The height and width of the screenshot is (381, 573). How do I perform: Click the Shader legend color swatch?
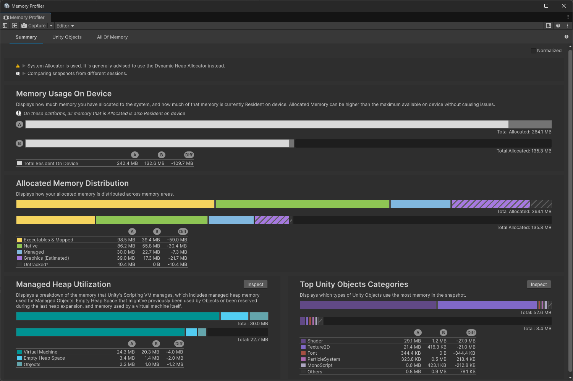(303, 341)
